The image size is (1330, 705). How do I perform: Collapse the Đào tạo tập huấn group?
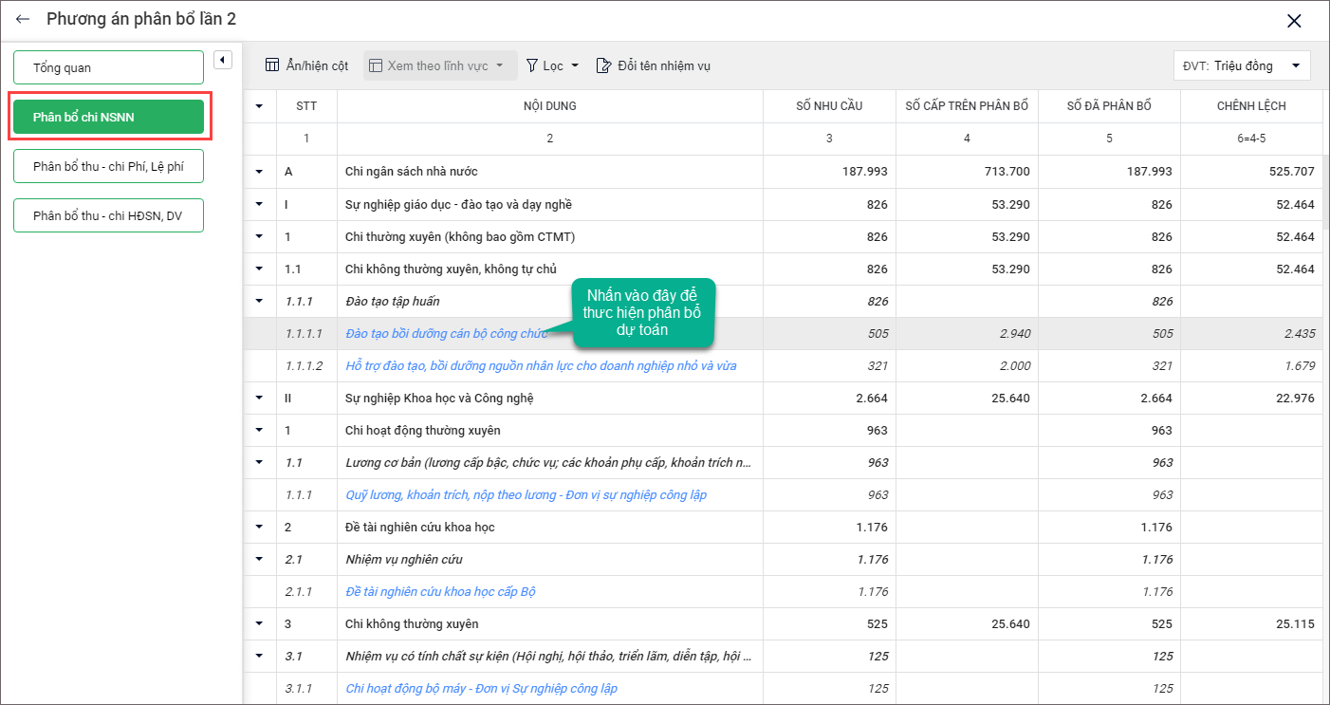tap(259, 301)
